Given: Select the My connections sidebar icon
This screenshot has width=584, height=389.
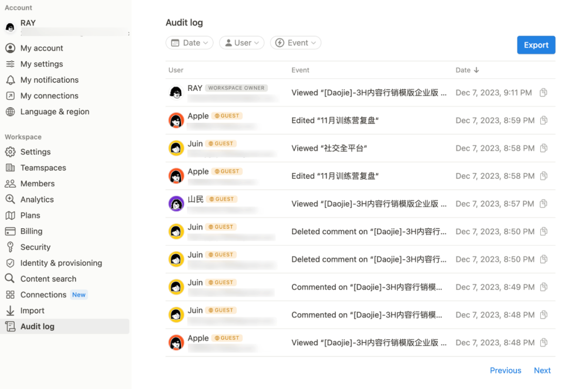Looking at the screenshot, I should pyautogui.click(x=11, y=96).
